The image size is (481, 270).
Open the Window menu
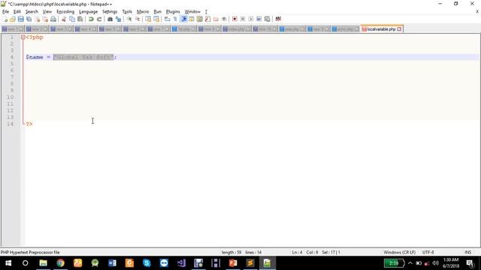192,12
